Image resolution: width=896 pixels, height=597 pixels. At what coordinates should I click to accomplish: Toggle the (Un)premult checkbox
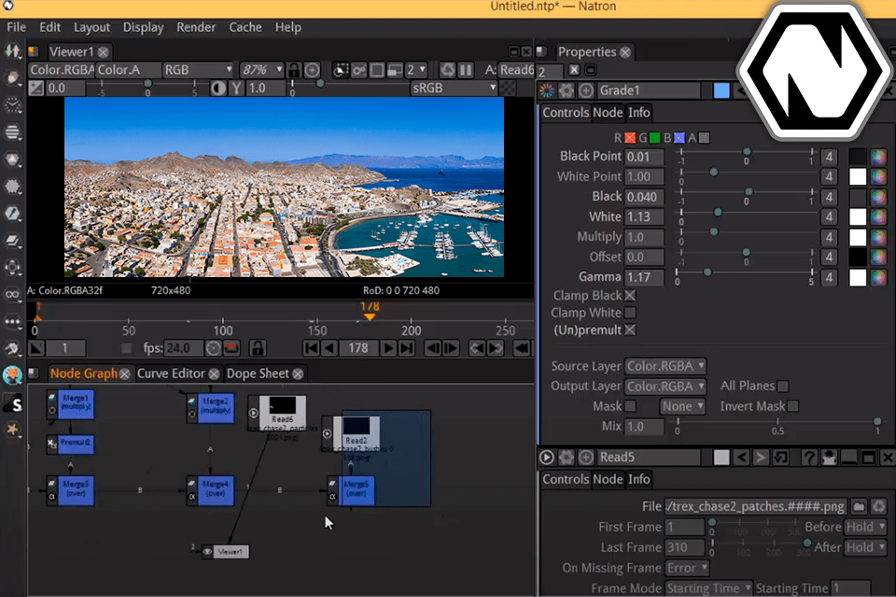tap(630, 329)
